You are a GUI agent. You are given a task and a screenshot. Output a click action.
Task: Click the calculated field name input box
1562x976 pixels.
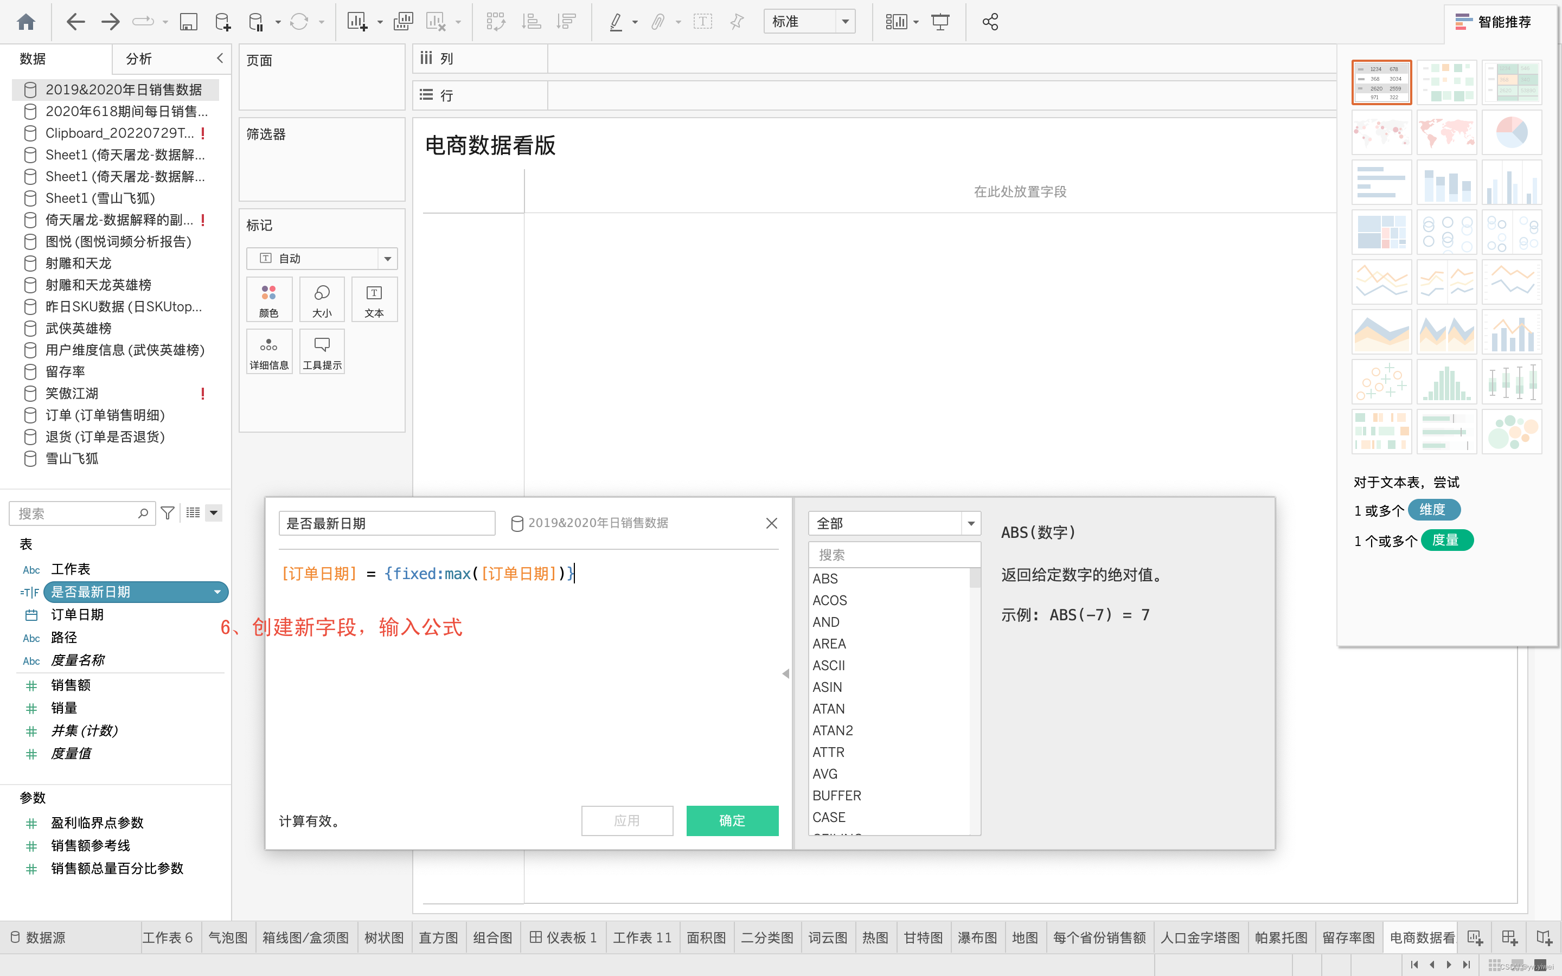[x=387, y=523]
